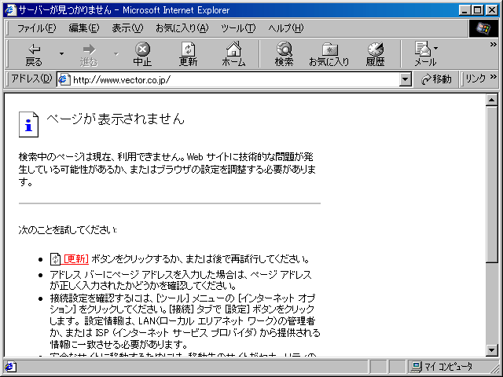The image size is (503, 377).
Task: Go to the home page via ホーム
Action: tap(233, 54)
